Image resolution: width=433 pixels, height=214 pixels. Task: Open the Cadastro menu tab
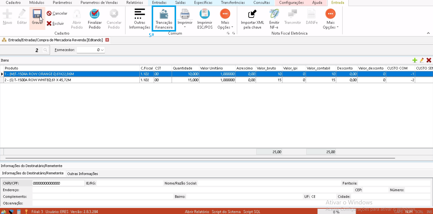13,3
